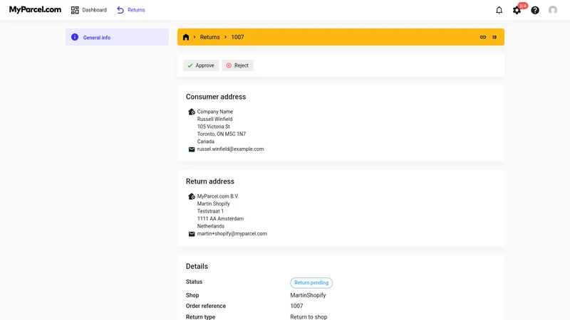This screenshot has width=570, height=320.
Task: Copy link using the chain icon
Action: pyautogui.click(x=483, y=37)
